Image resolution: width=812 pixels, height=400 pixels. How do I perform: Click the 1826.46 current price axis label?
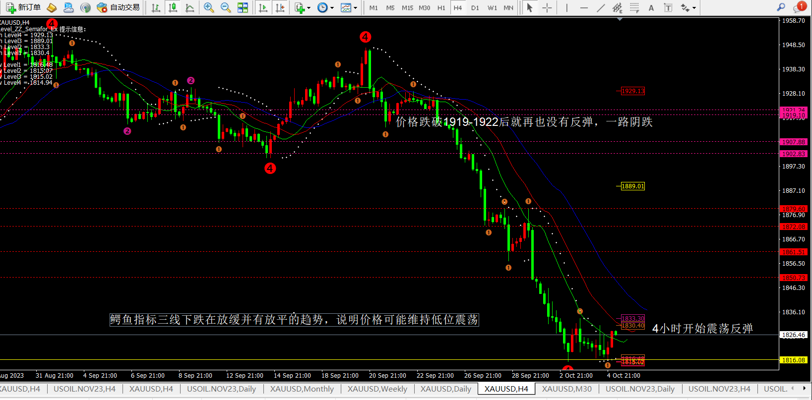pyautogui.click(x=794, y=335)
